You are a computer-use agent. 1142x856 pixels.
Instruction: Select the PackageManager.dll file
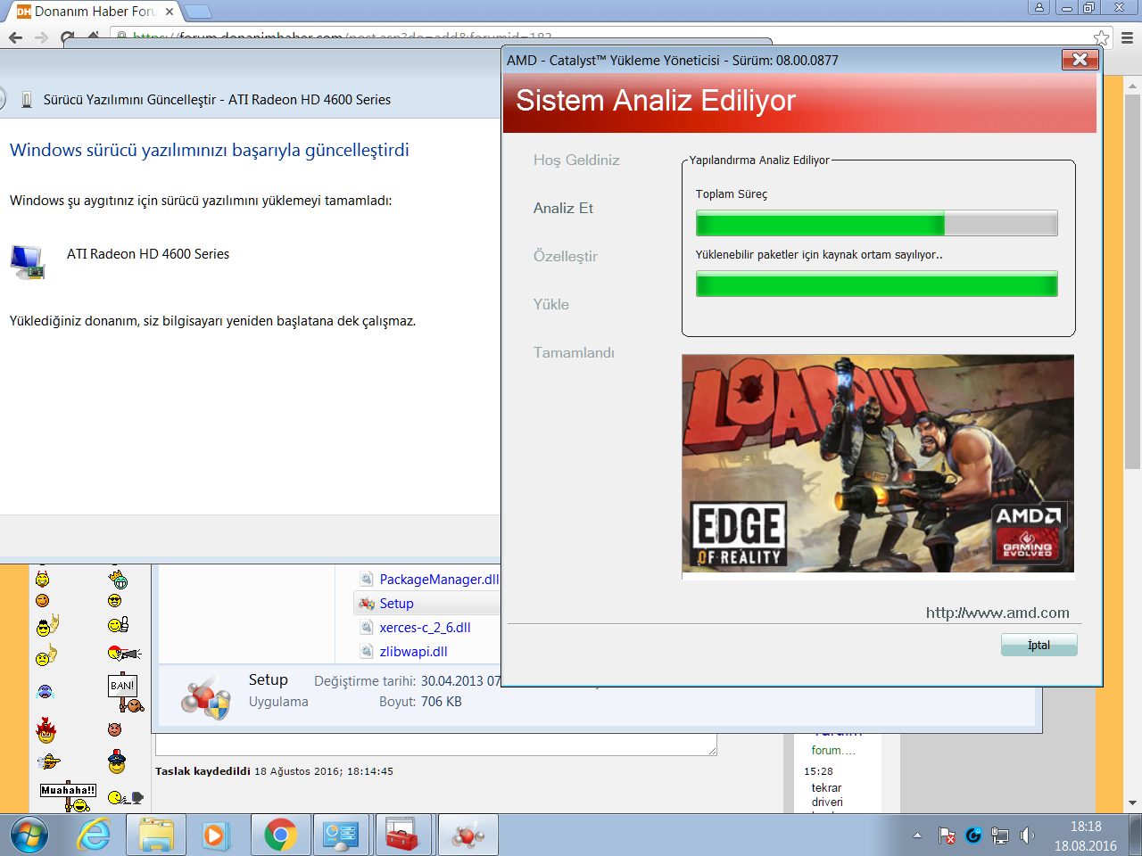[x=439, y=580]
